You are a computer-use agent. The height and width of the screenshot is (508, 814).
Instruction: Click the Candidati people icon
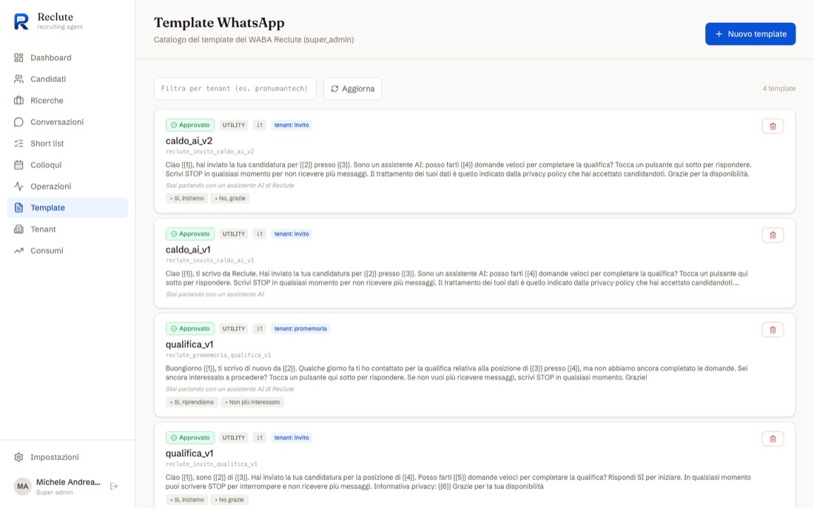pyautogui.click(x=18, y=79)
